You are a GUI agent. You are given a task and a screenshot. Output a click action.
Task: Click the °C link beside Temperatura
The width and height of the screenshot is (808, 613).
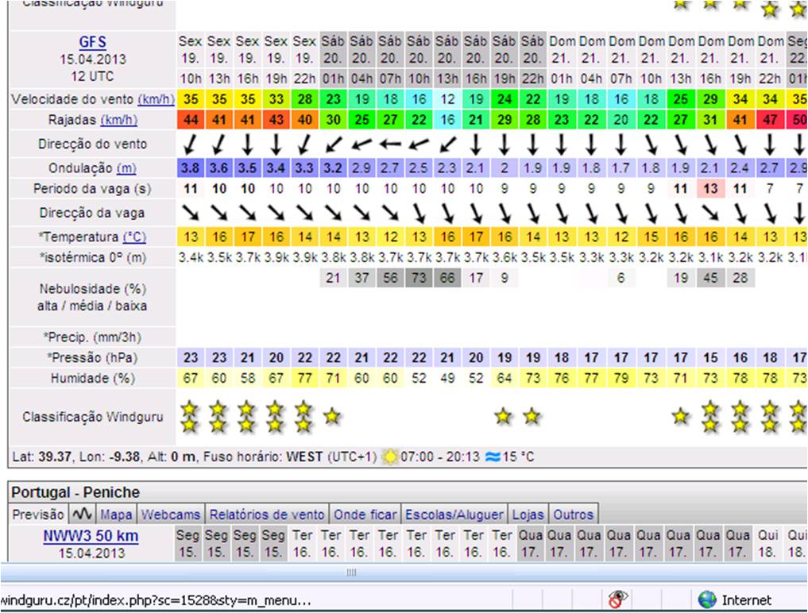click(x=134, y=237)
